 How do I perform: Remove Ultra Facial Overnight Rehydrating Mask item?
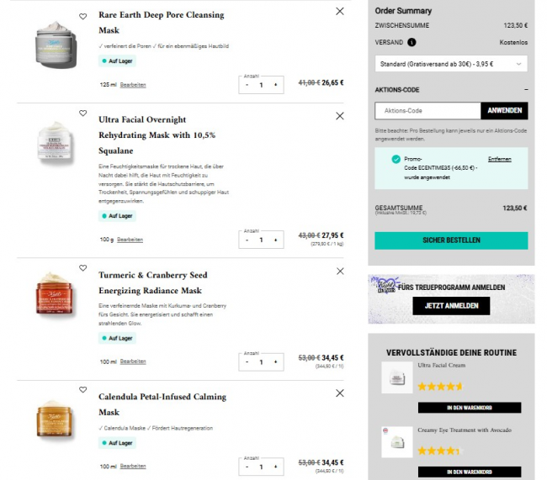coord(340,116)
